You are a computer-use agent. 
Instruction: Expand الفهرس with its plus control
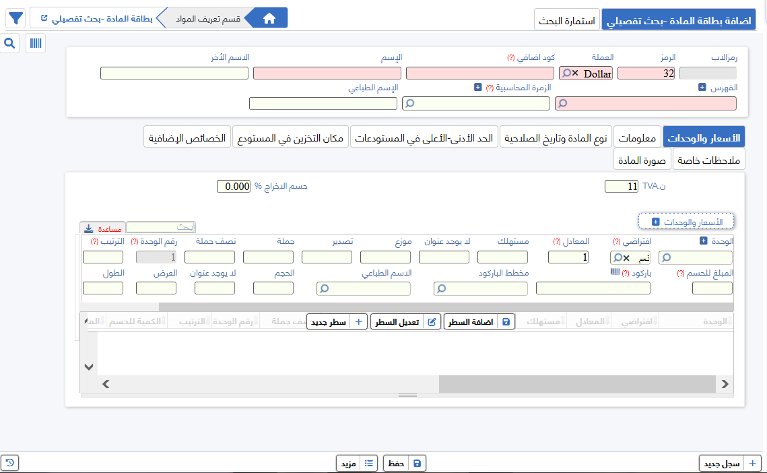pos(702,87)
